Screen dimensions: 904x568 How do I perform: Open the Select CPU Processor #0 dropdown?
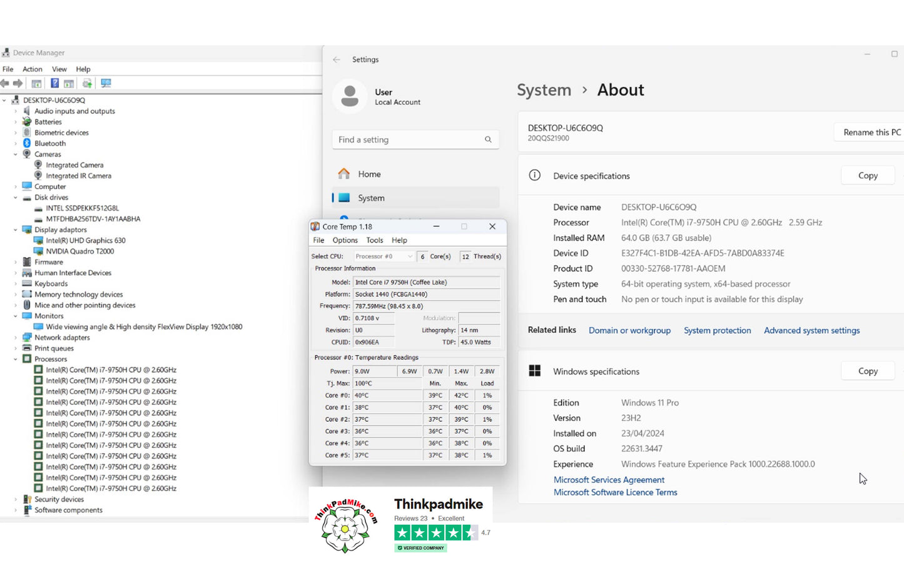coord(383,256)
